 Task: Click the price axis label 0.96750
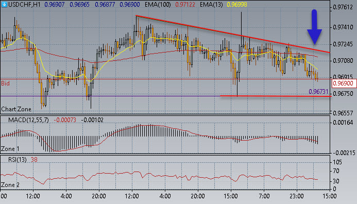(x=343, y=94)
